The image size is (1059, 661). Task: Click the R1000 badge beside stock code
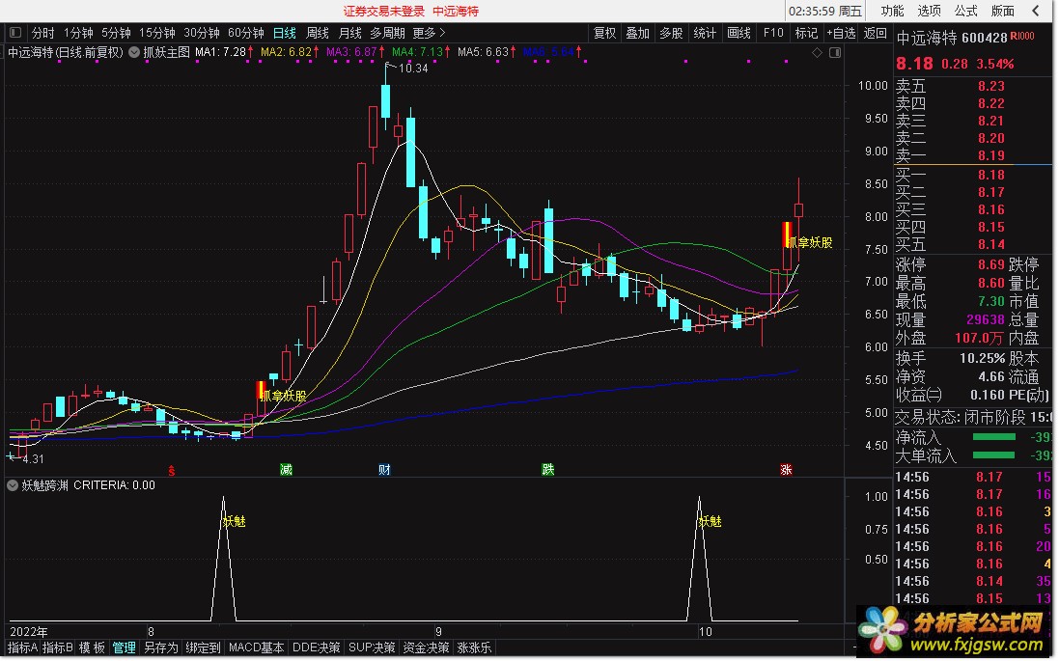[x=1022, y=37]
